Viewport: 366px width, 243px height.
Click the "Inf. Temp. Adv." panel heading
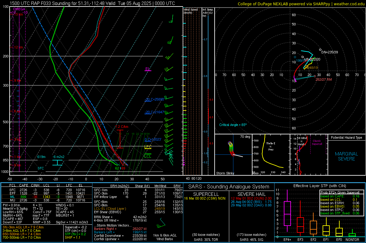click(x=208, y=13)
